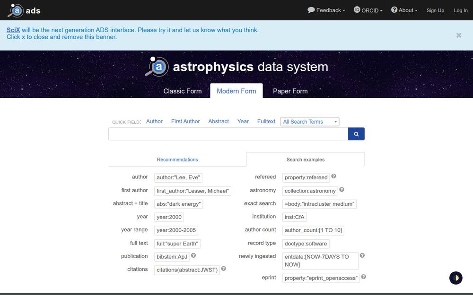473x295 pixels.
Task: Click example first_author:"Lesser, Michael"
Action: [x=193, y=191]
